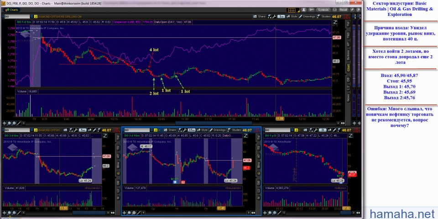The height and width of the screenshot is (219, 438).
Task: Open settings wrench on bottom-left 5m chart
Action: click(x=76, y=130)
